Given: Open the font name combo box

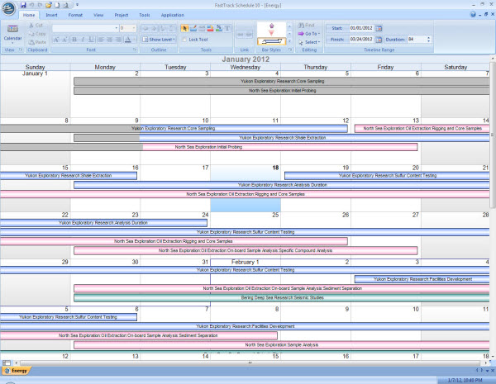Looking at the screenshot, I should (83, 28).
